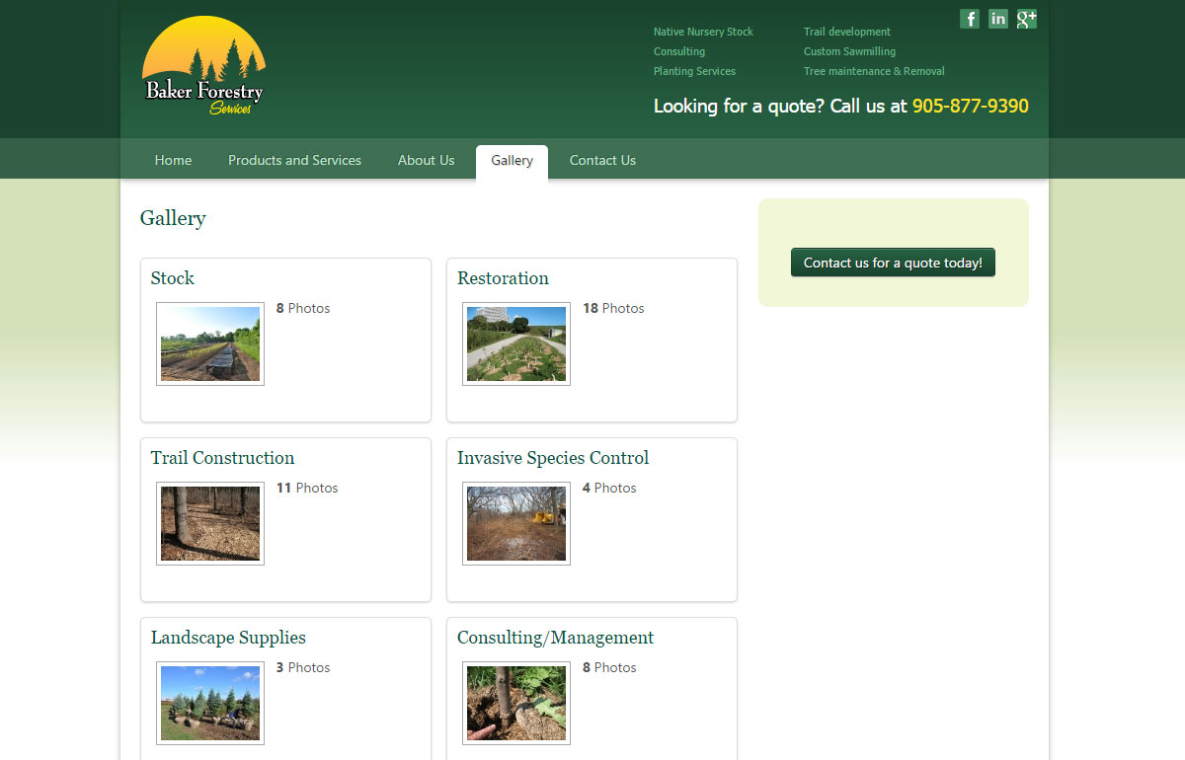
Task: Open the Google Plus social icon
Action: pyautogui.click(x=1027, y=19)
